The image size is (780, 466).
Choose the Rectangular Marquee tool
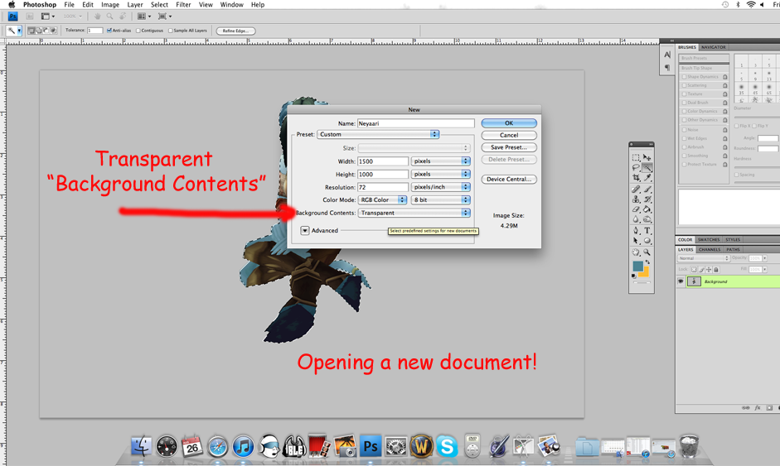point(637,157)
